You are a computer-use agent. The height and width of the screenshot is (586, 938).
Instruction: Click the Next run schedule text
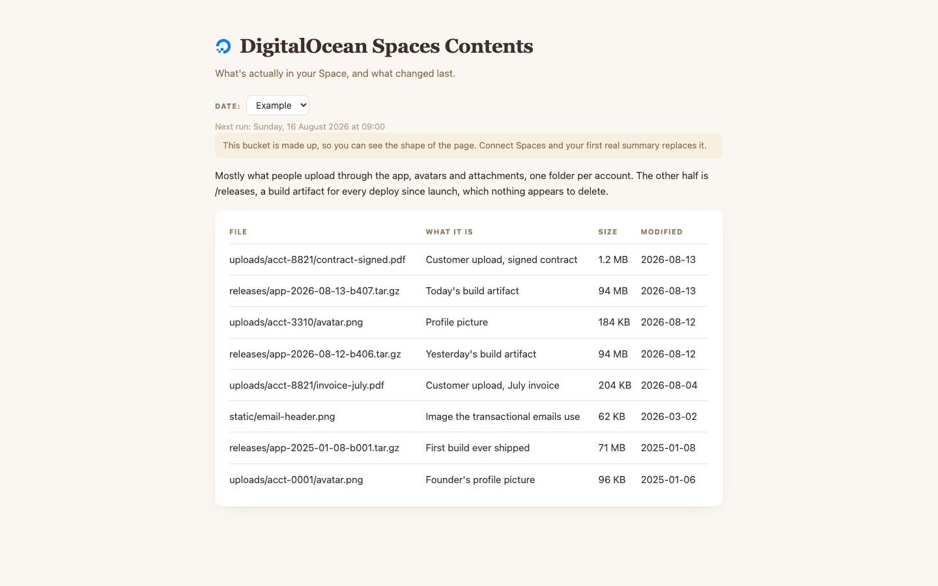[300, 126]
